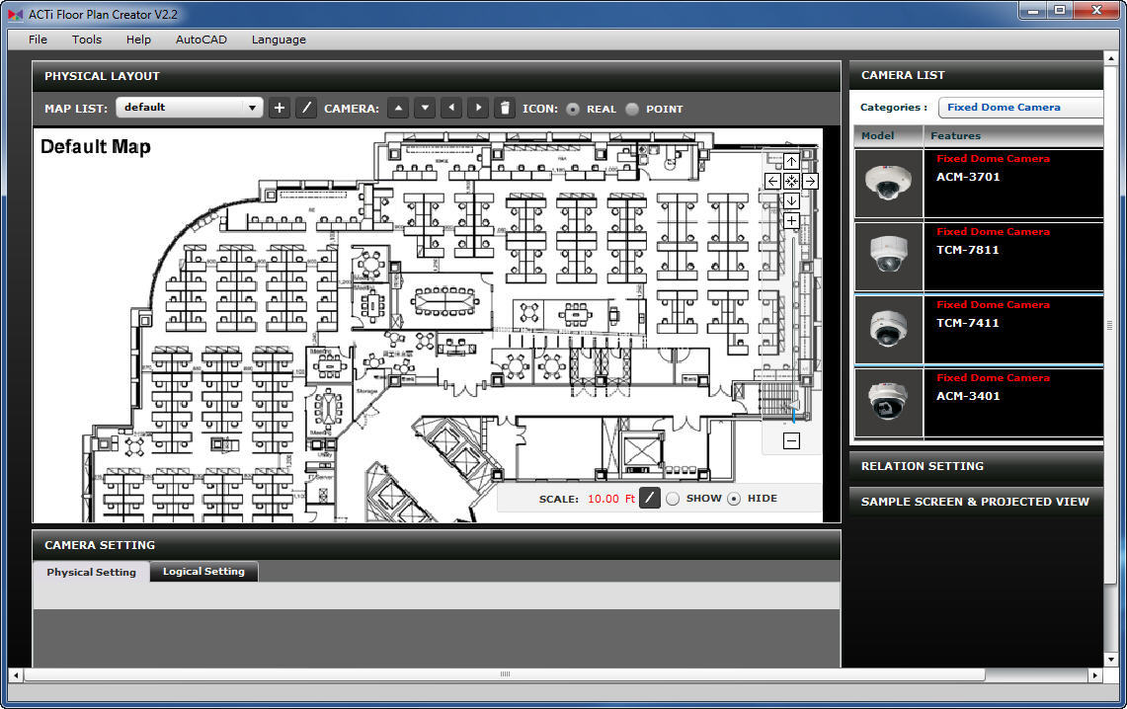Open the MAP LIST default dropdown

[189, 108]
